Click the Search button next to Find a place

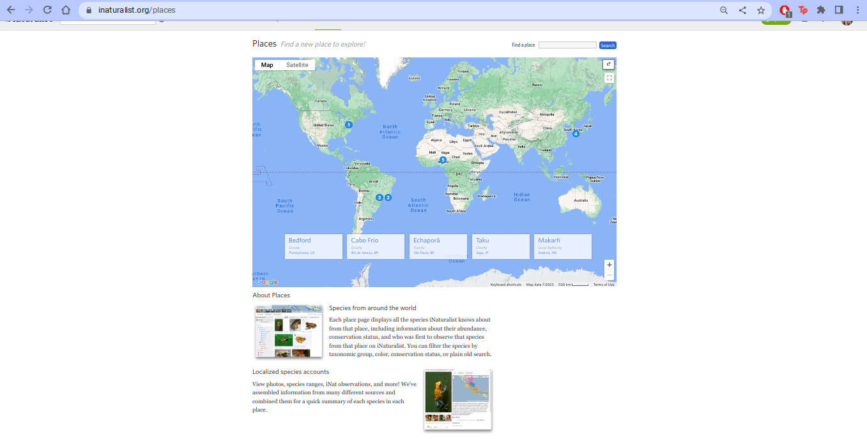(x=608, y=45)
